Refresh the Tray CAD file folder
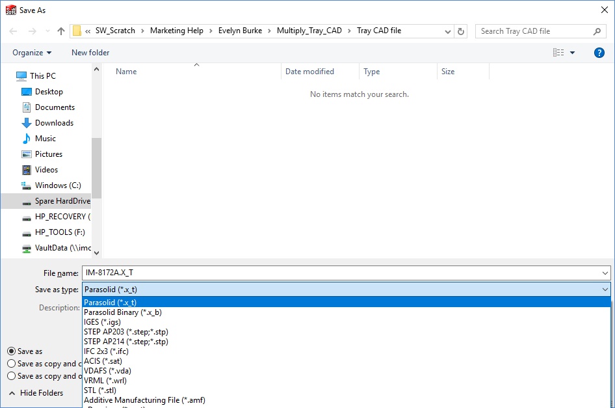This screenshot has width=615, height=408. point(461,31)
